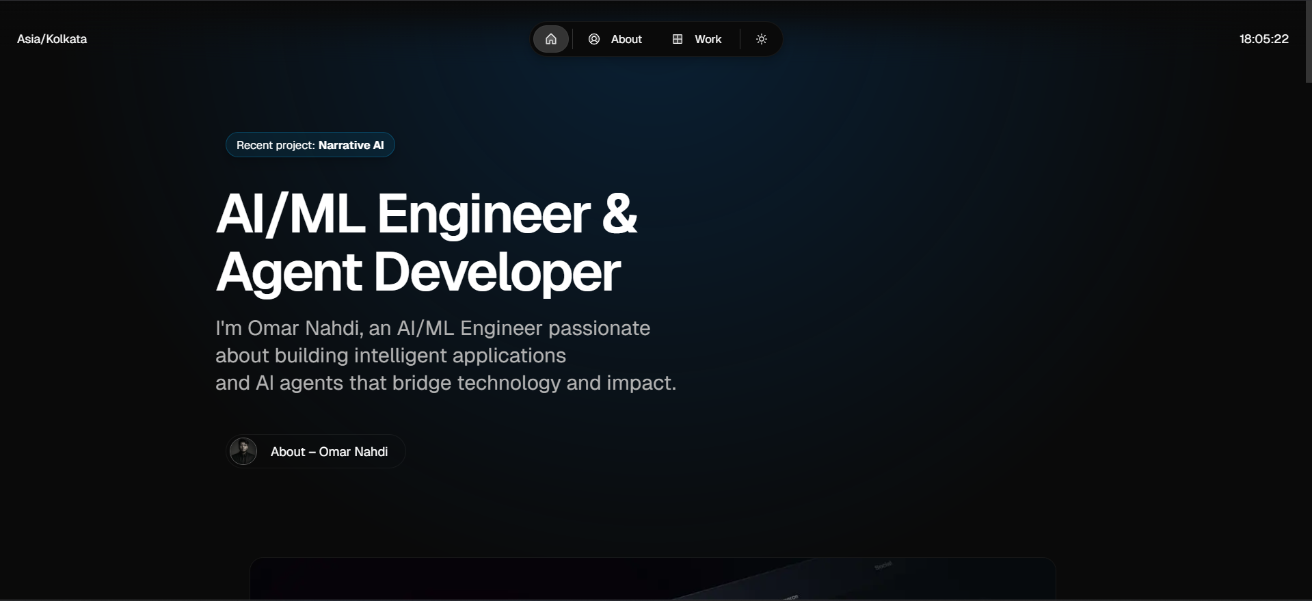The width and height of the screenshot is (1312, 601).
Task: Click Omar Nahdi's avatar photo
Action: click(x=243, y=451)
